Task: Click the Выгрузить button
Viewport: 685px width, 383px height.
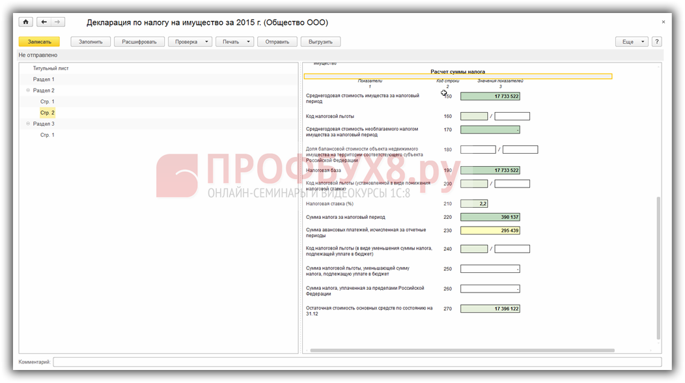Action: tap(320, 42)
